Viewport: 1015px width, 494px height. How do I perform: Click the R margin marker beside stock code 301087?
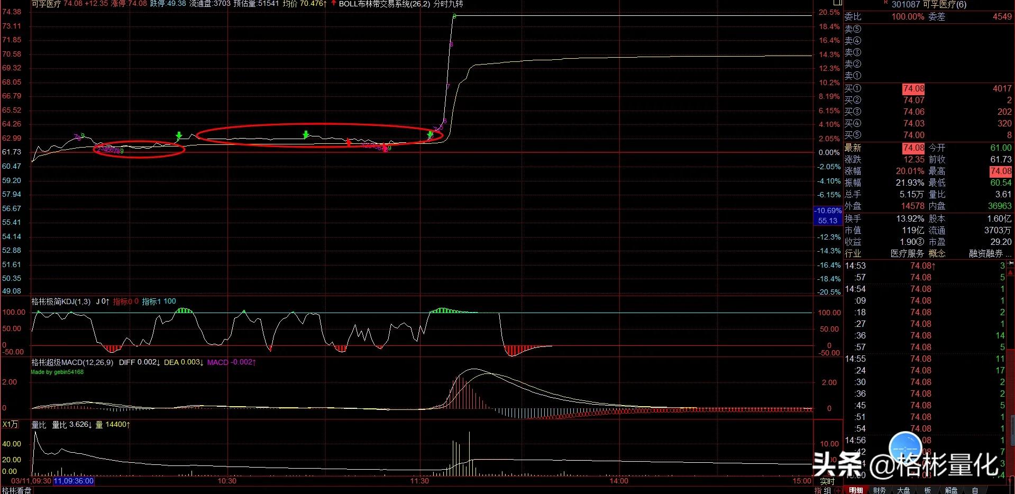[885, 3]
